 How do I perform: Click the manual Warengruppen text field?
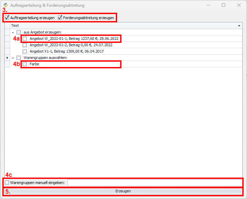point(154,183)
